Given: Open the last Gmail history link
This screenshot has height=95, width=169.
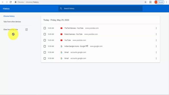Looking at the screenshot, I should [x=66, y=58].
